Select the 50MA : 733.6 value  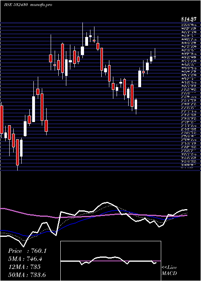[27, 275]
